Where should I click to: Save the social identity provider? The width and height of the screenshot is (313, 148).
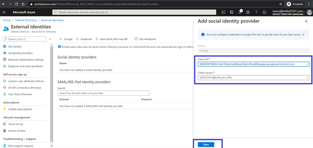pyautogui.click(x=206, y=145)
